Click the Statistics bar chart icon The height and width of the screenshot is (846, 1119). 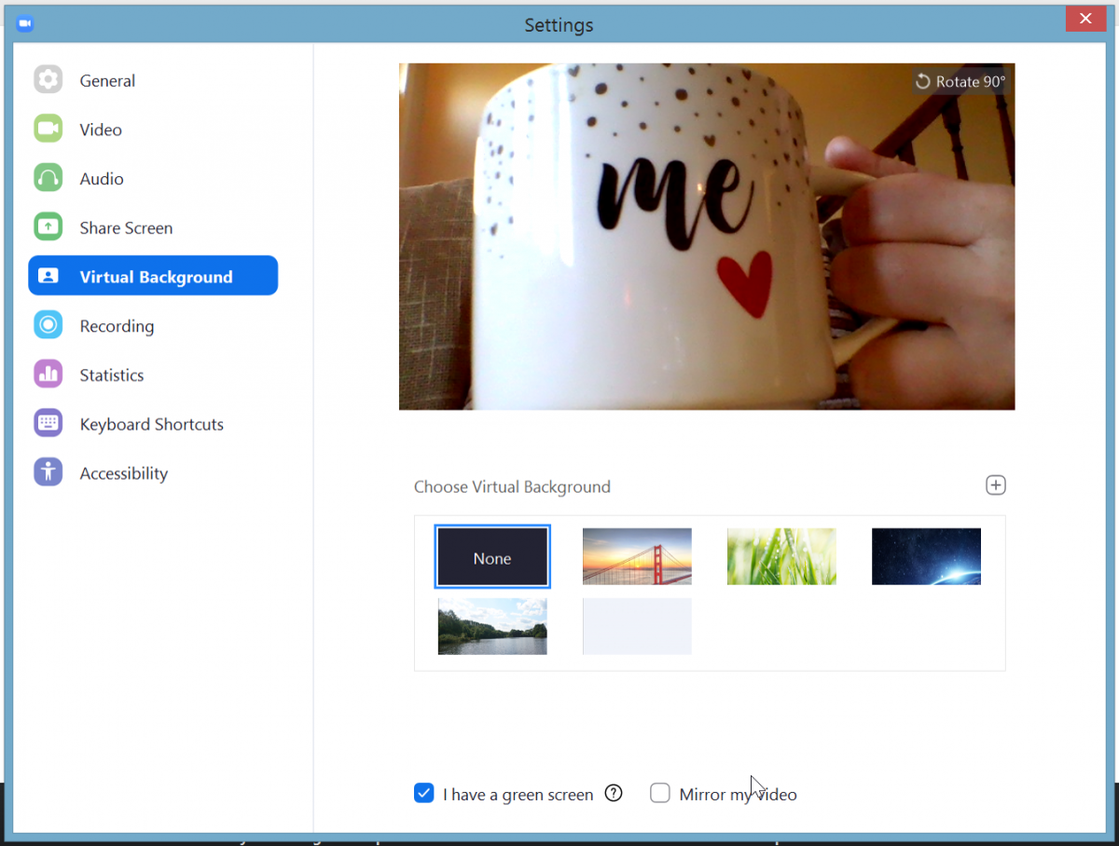(x=48, y=374)
